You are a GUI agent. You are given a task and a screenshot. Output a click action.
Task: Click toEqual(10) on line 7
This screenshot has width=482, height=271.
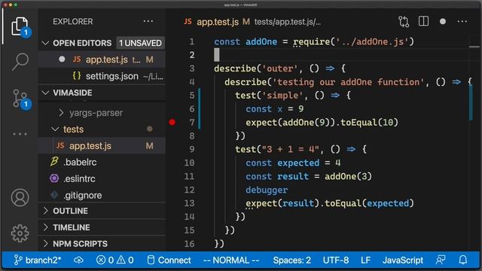click(x=369, y=122)
